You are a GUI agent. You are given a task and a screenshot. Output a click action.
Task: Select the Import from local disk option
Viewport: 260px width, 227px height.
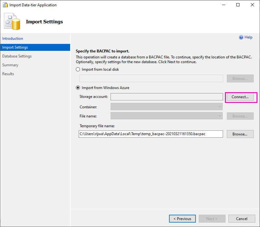click(x=78, y=69)
